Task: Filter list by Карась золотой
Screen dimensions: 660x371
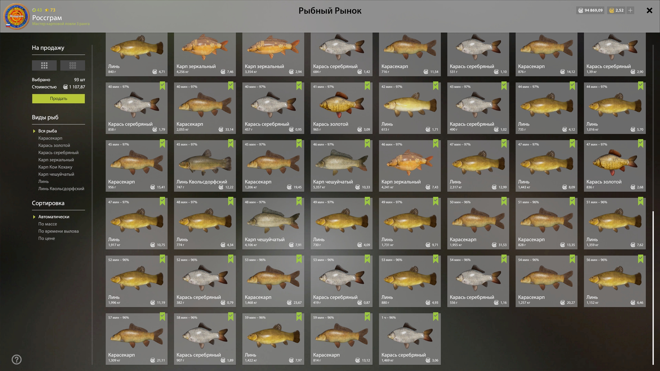Action: coord(54,145)
